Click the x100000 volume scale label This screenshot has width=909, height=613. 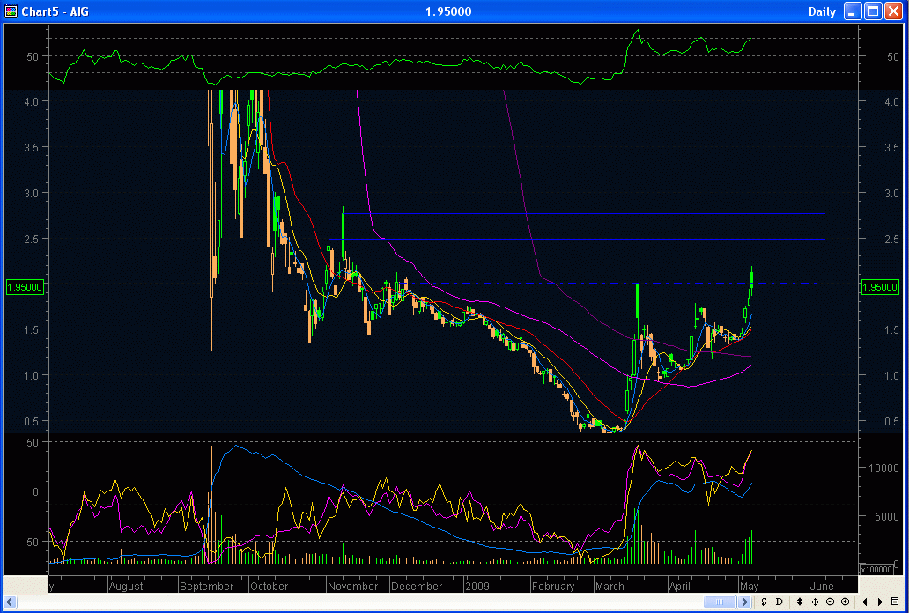coord(878,570)
